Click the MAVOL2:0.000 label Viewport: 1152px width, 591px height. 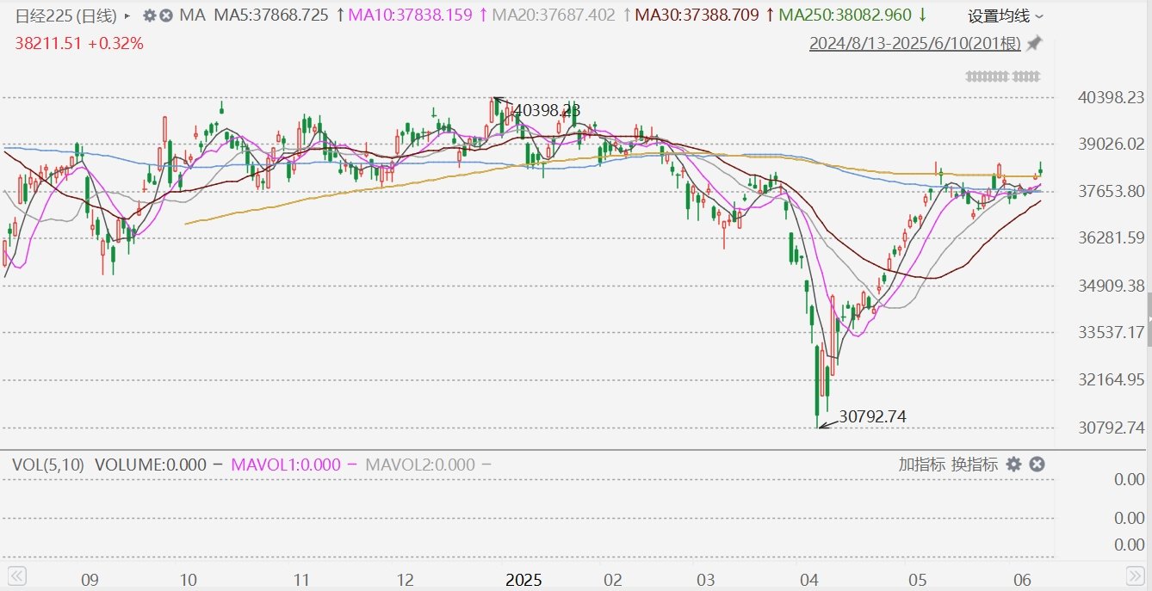(x=420, y=465)
